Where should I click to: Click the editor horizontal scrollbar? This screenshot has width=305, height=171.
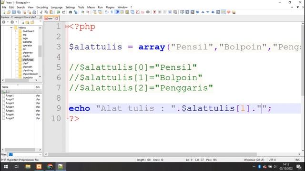pos(152,154)
